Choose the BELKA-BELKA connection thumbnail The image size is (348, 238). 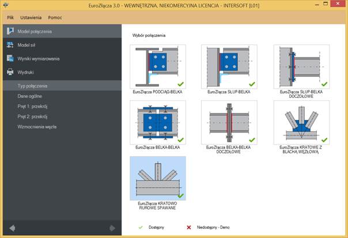tap(158, 122)
